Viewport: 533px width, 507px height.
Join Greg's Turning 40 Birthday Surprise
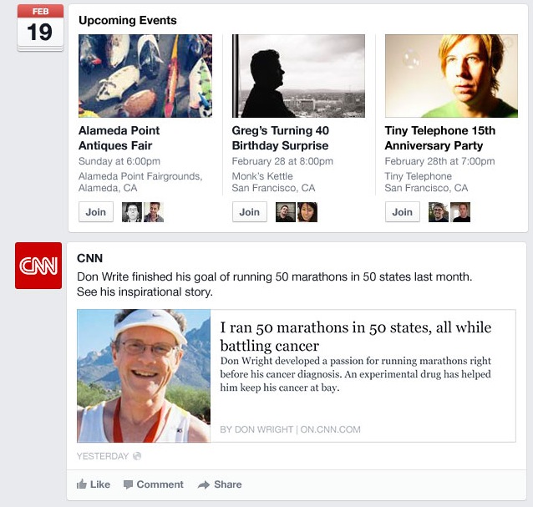click(250, 212)
